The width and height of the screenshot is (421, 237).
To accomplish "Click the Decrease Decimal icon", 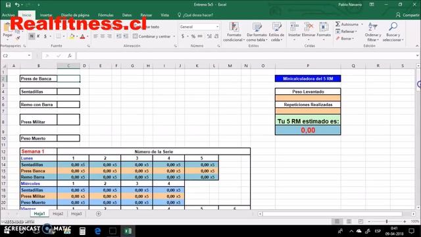I will click(216, 36).
